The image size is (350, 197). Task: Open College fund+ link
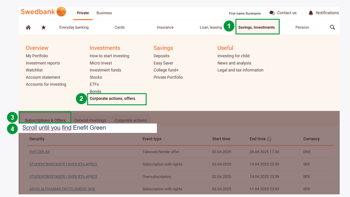point(166,70)
